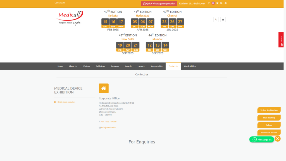Click the grid icon beside Read more about us
The width and height of the screenshot is (286, 161).
(x=55, y=102)
